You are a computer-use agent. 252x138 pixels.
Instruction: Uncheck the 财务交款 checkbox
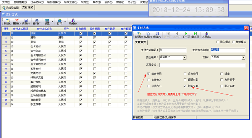185,86
